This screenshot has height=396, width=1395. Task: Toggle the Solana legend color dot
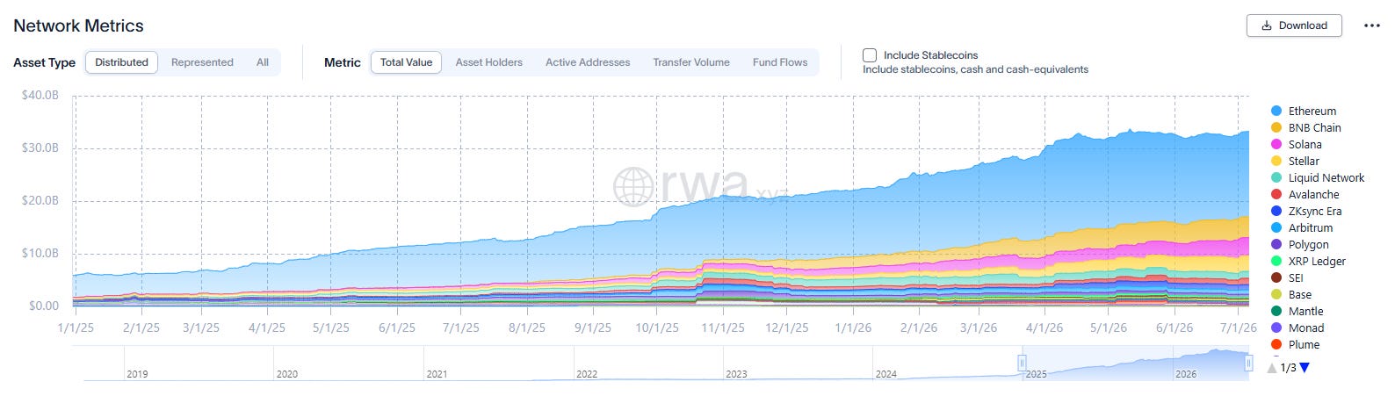coord(1276,144)
